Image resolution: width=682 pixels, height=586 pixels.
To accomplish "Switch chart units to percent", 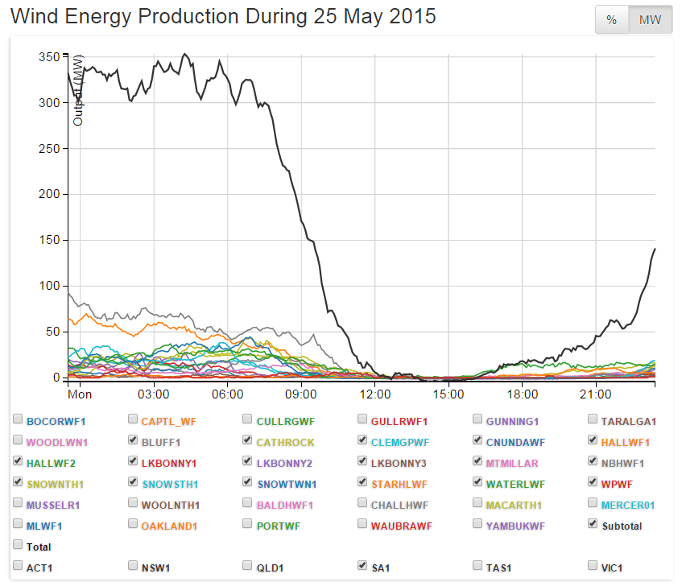I will point(611,20).
